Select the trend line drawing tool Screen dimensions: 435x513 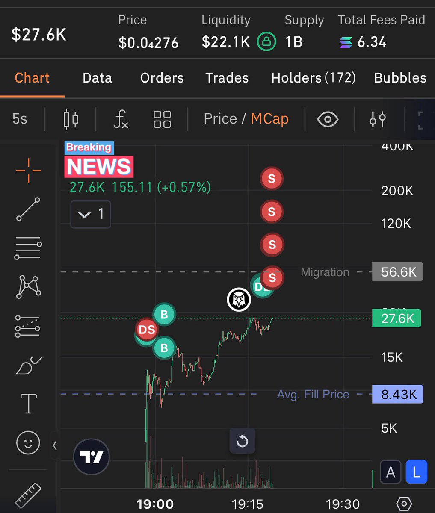pyautogui.click(x=29, y=209)
